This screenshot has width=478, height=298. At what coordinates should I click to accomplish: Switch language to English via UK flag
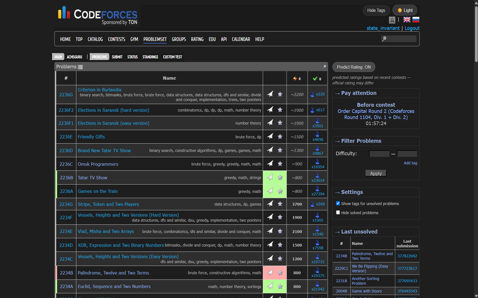pyautogui.click(x=407, y=20)
